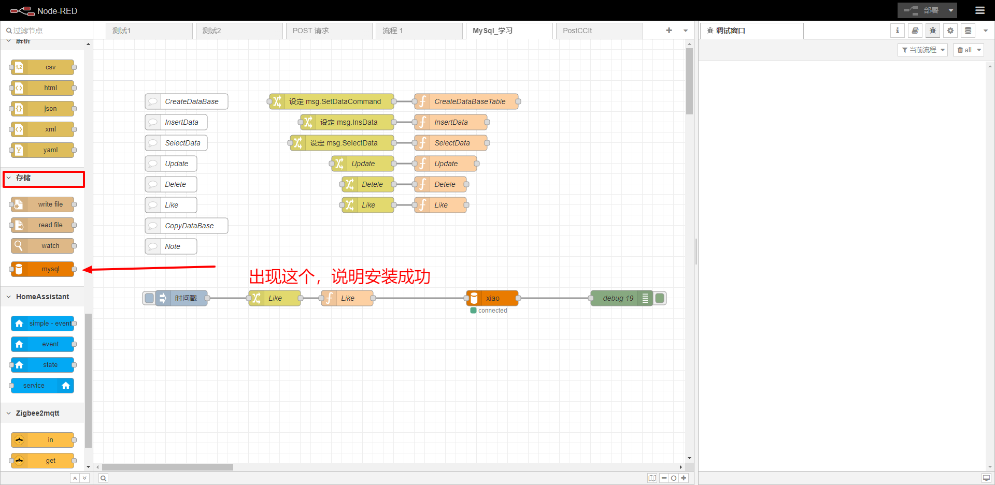Toggle the navigator map view icon
This screenshot has height=485, width=995.
652,478
